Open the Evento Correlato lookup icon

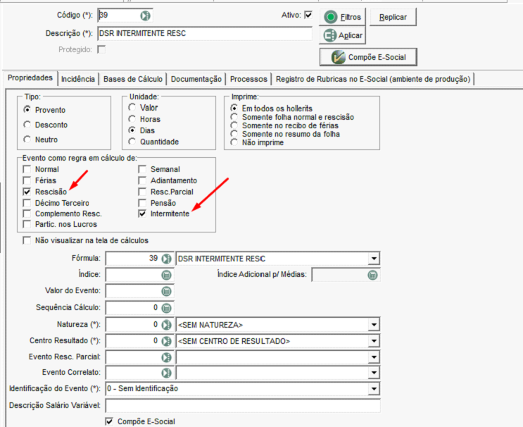pyautogui.click(x=166, y=373)
